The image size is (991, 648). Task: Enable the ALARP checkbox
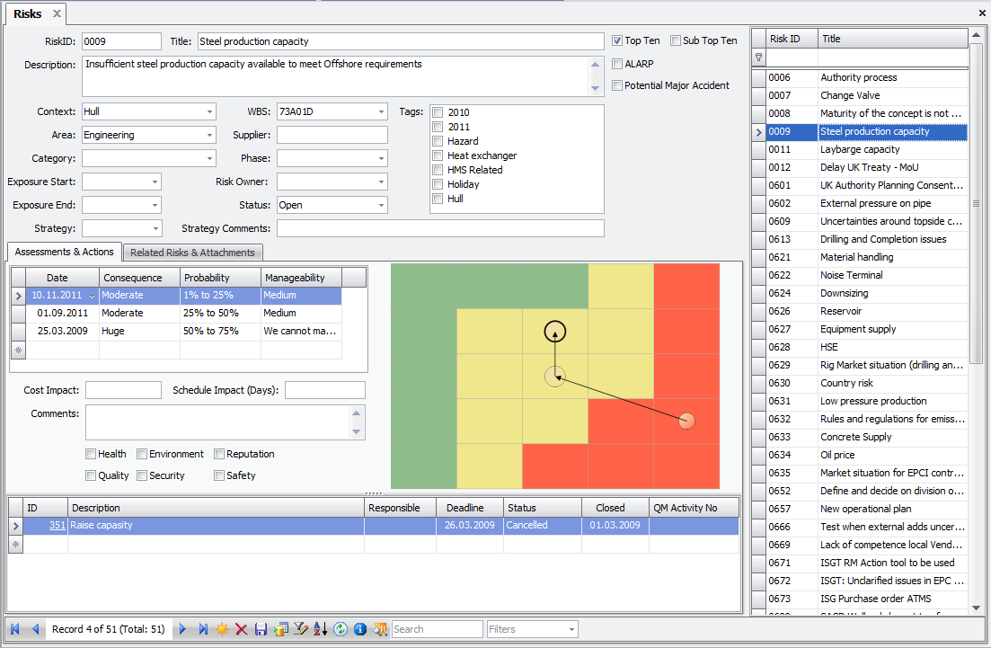pos(617,63)
